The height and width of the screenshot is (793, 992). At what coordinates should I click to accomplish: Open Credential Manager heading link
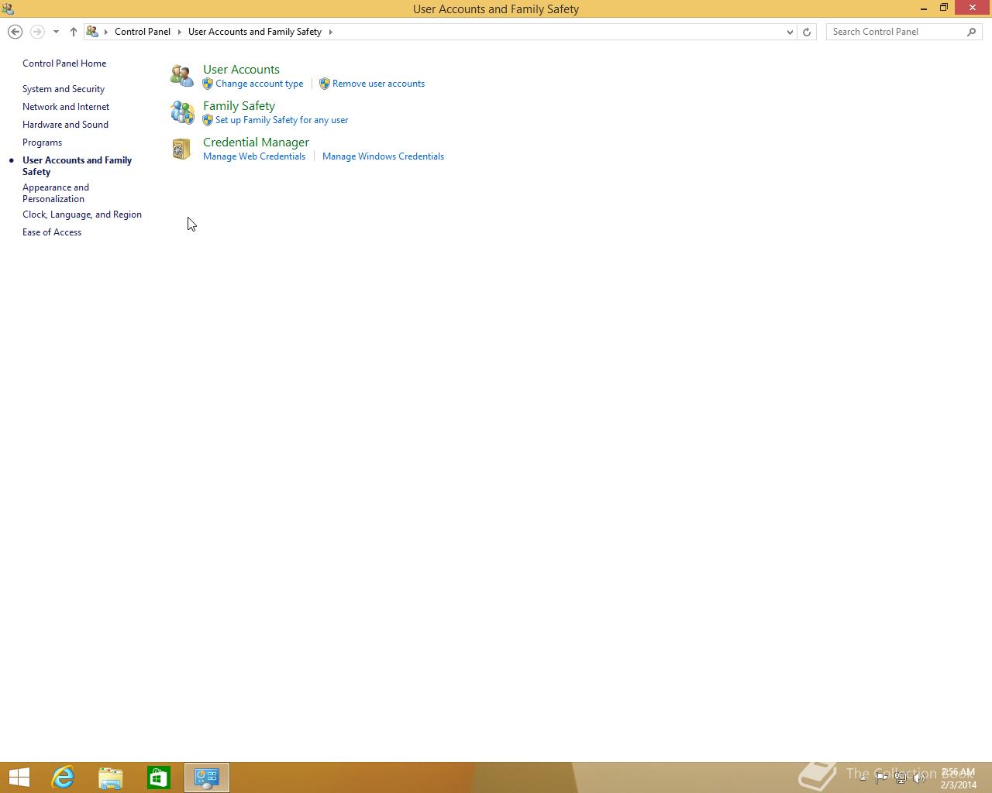[256, 142]
